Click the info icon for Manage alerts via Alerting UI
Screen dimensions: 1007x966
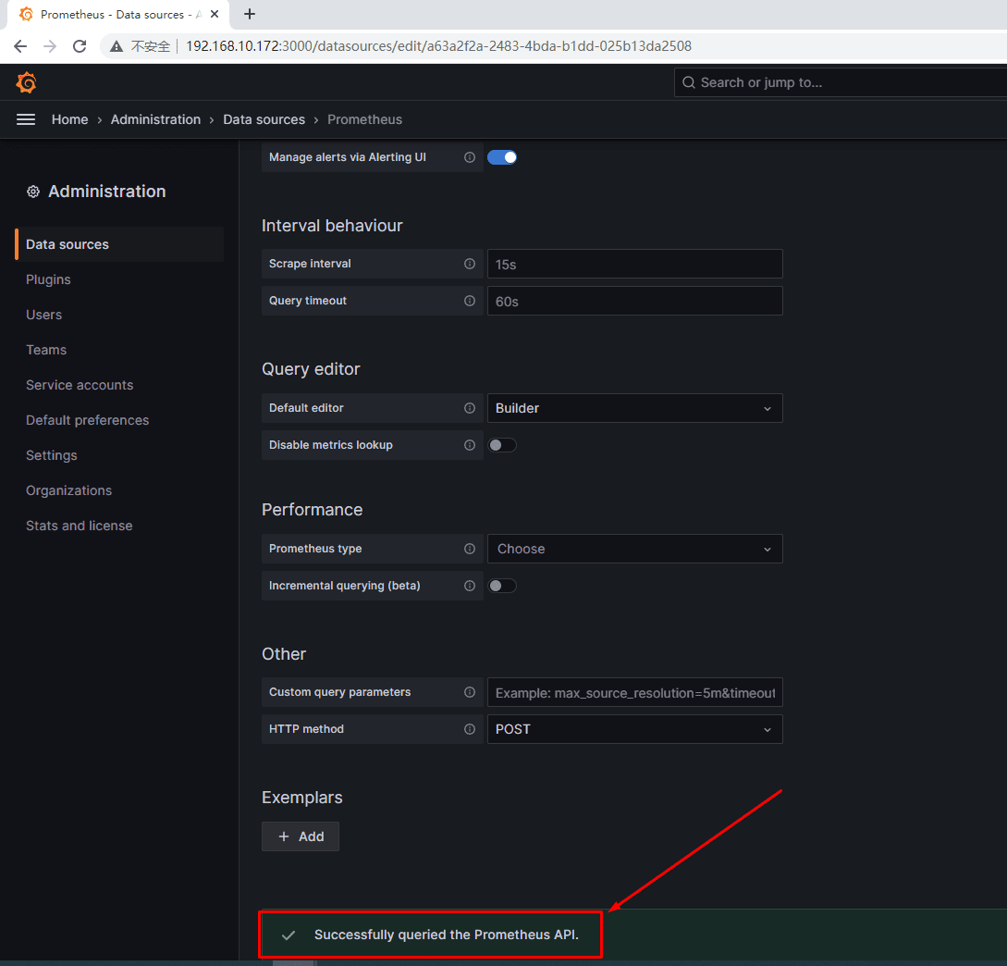pos(470,157)
